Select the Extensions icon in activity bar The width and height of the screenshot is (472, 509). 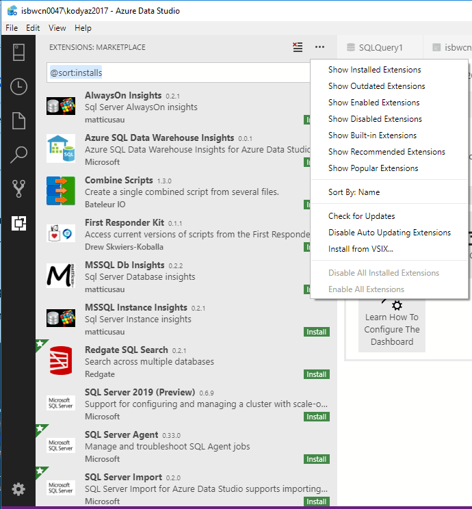click(18, 223)
